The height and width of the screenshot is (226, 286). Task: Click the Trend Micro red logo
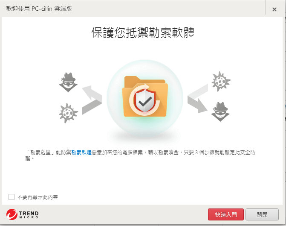(12, 214)
